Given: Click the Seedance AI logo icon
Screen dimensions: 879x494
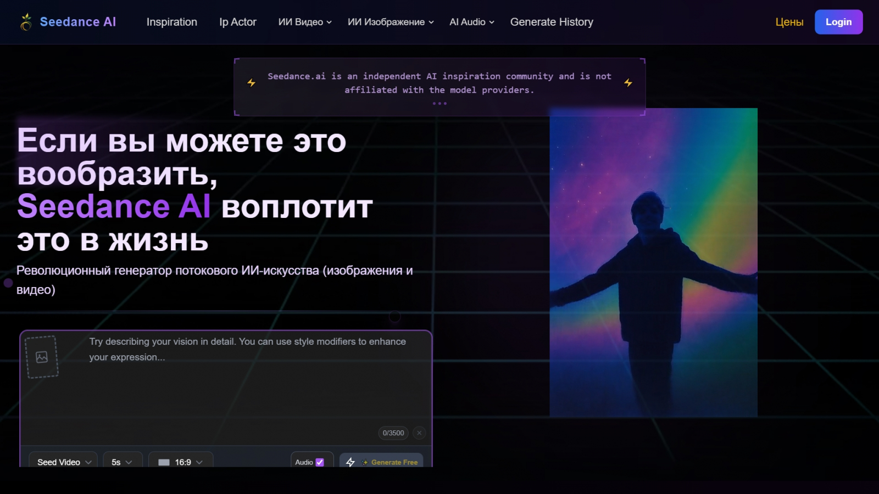Looking at the screenshot, I should pyautogui.click(x=26, y=22).
